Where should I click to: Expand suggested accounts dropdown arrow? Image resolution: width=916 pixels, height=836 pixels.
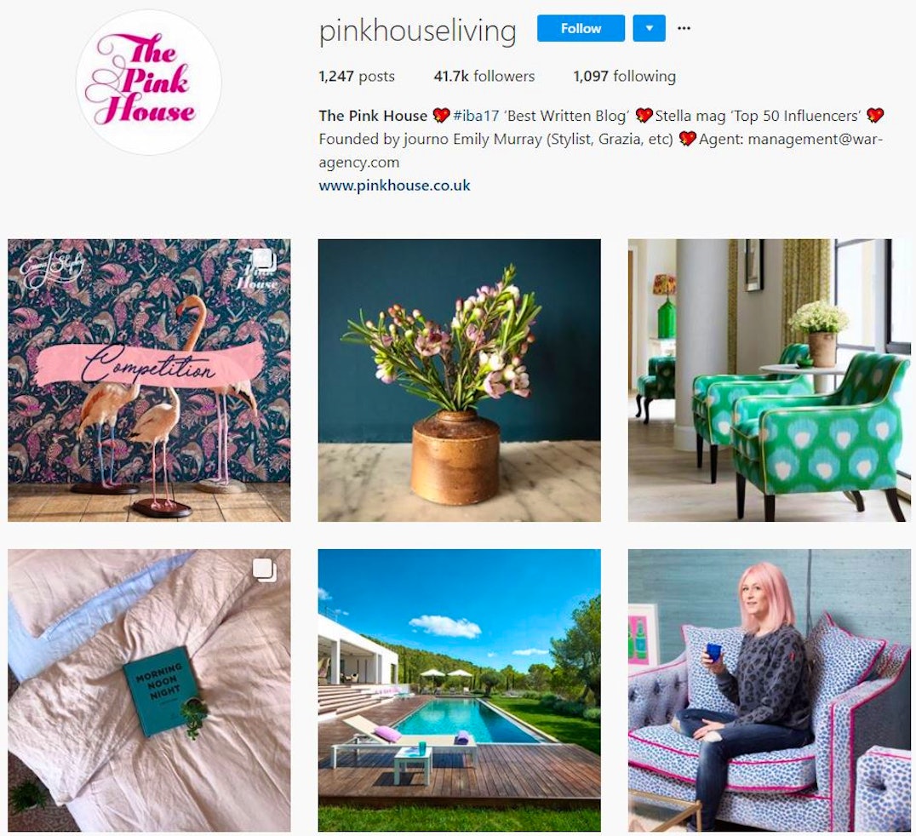coord(649,28)
